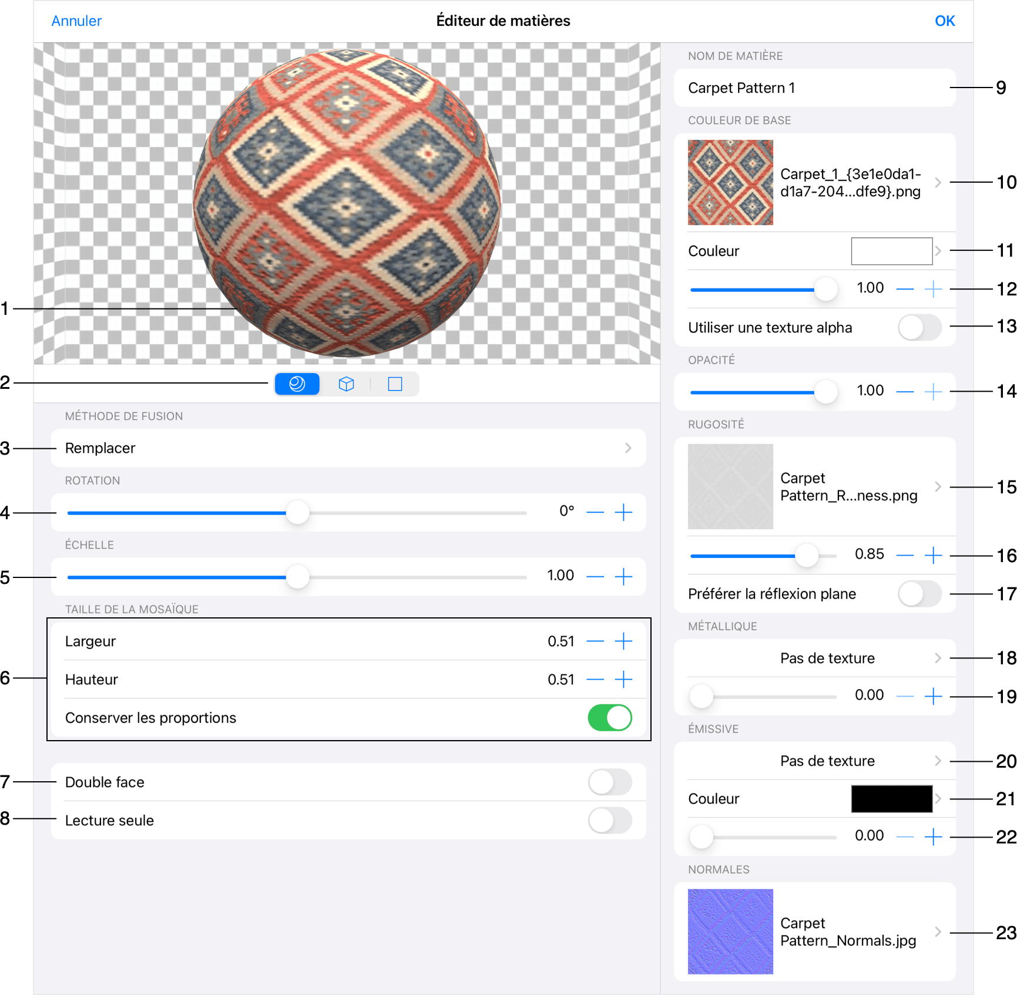This screenshot has width=1017, height=995.
Task: Expand the base Couleur picker chevron
Action: click(938, 251)
